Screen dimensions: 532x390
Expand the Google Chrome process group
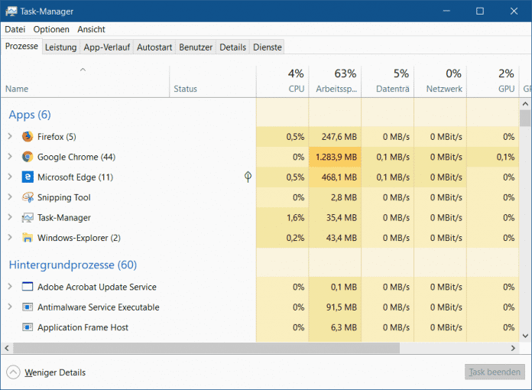(10, 157)
